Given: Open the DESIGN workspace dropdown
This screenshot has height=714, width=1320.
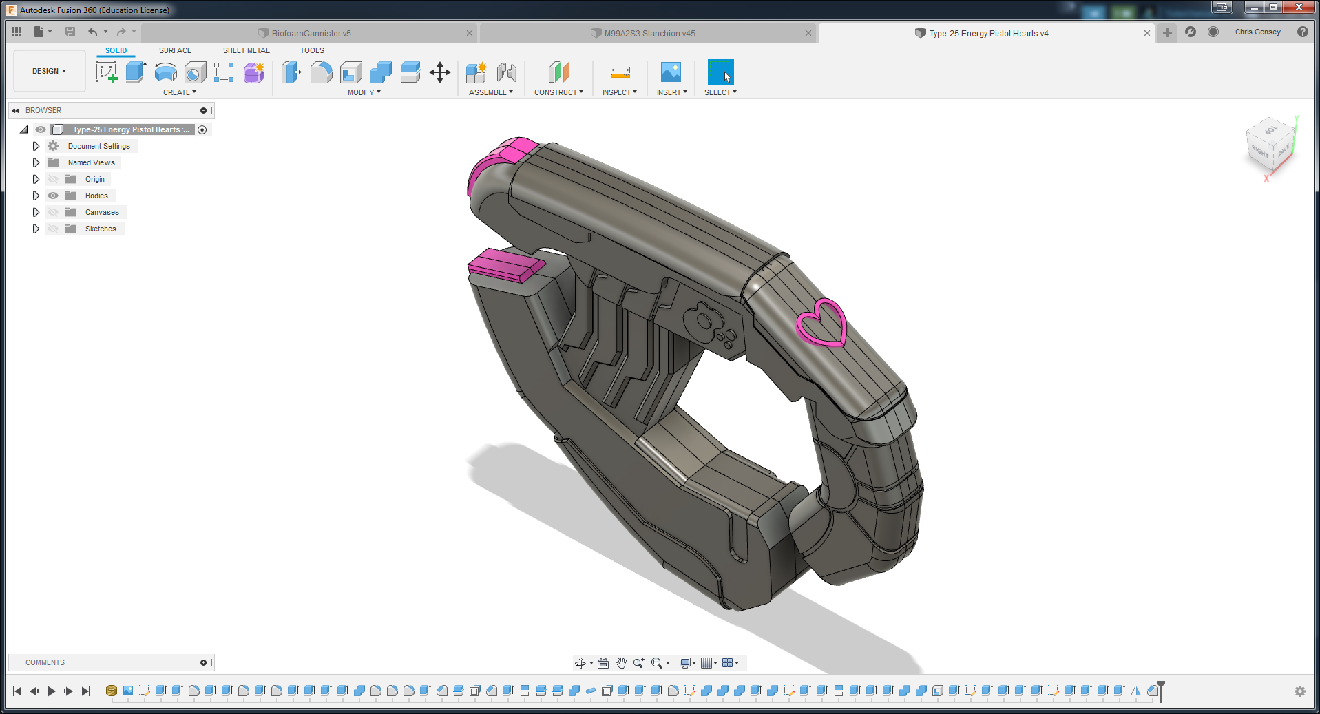Looking at the screenshot, I should pos(50,71).
